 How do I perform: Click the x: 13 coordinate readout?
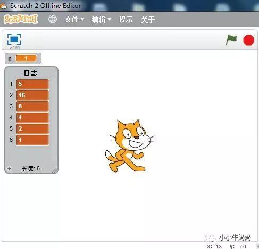[x=214, y=246]
